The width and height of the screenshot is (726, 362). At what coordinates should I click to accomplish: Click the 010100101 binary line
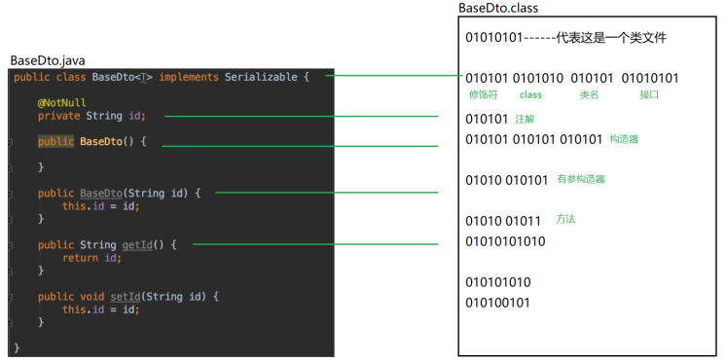(x=497, y=303)
